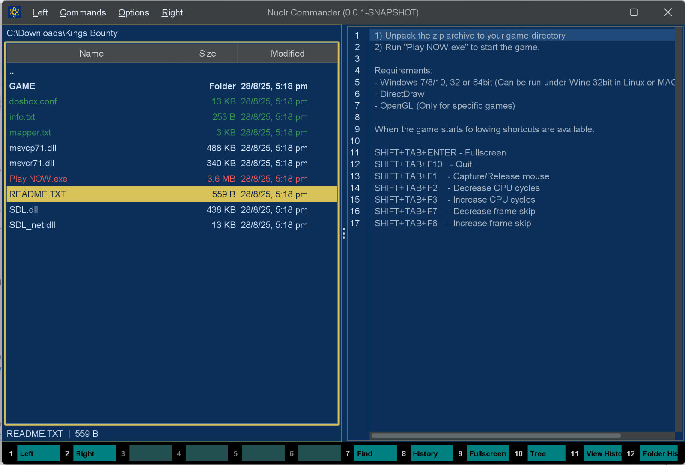The width and height of the screenshot is (685, 465).
Task: Click the 'SHIFT+TAB+F10 - Quit' line in viewer
Action: tap(423, 164)
